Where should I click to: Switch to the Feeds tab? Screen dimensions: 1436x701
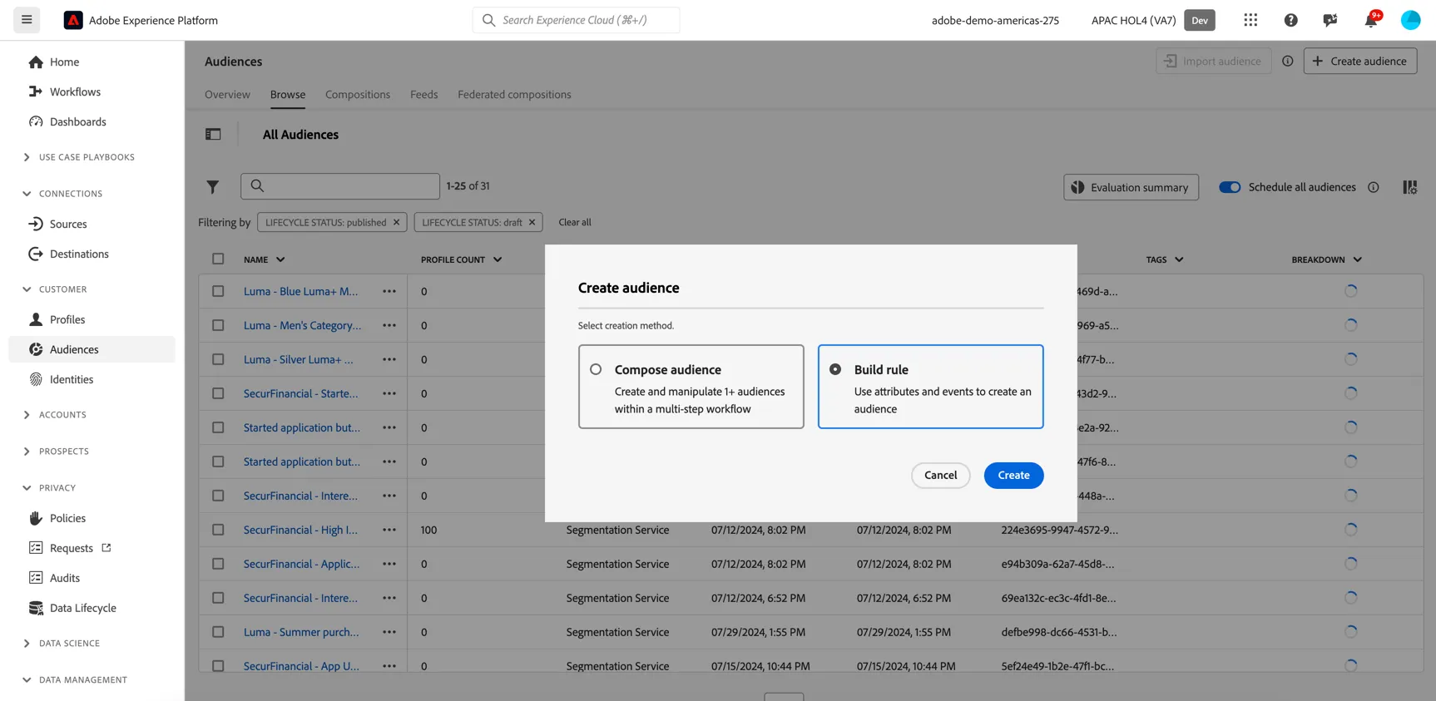(x=423, y=94)
